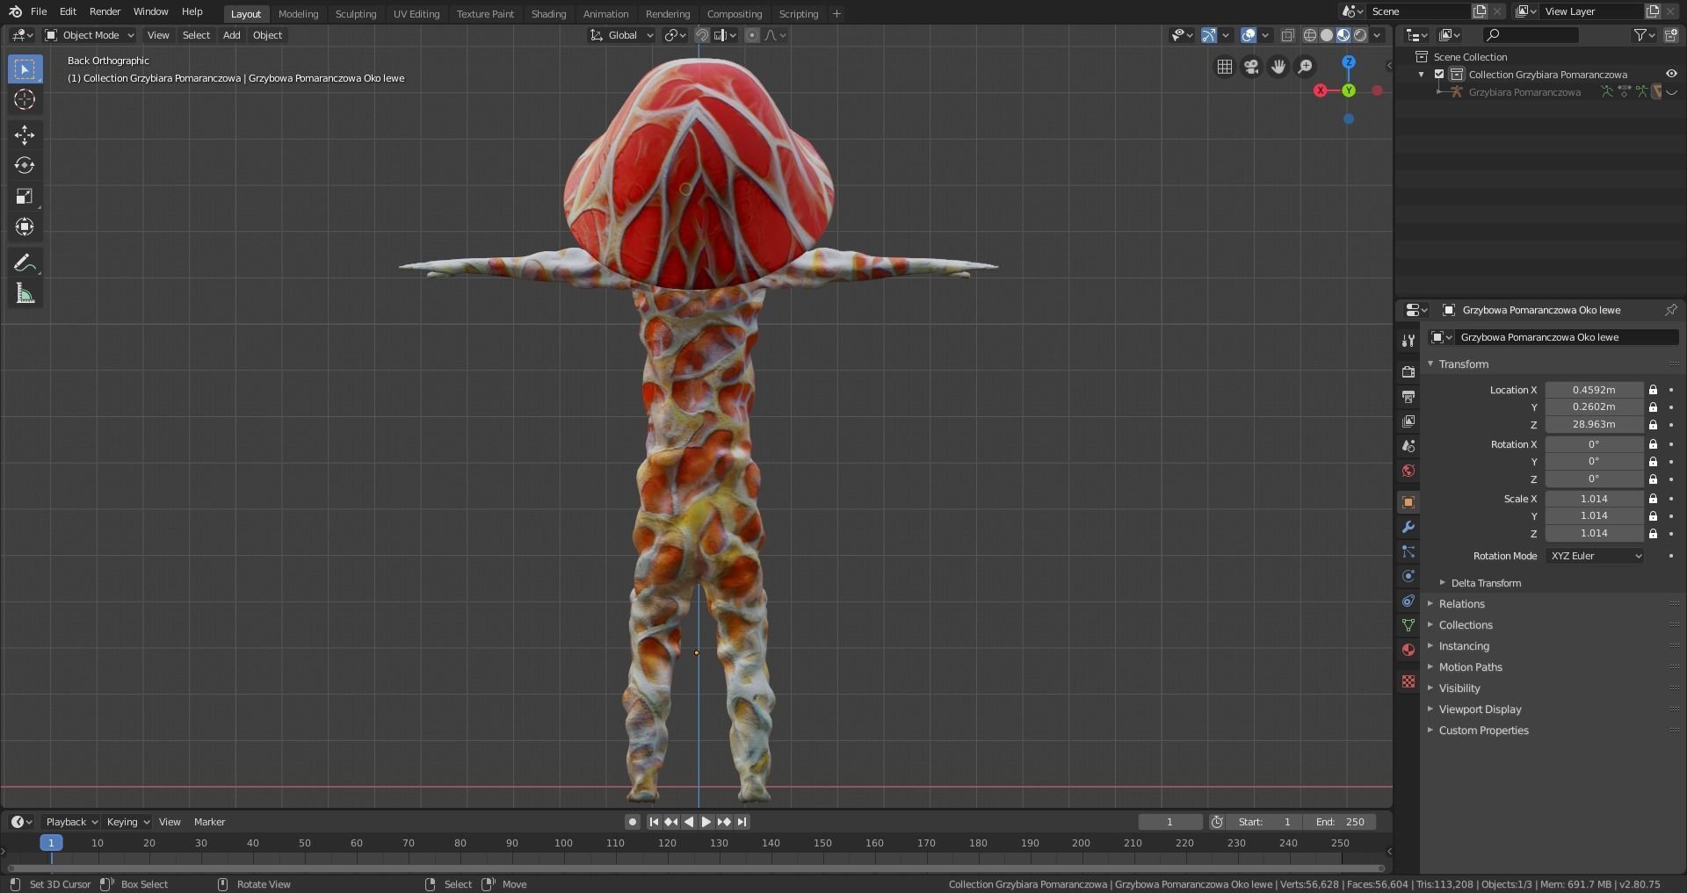Open the Physics properties tab
Image resolution: width=1687 pixels, height=893 pixels.
point(1408,576)
